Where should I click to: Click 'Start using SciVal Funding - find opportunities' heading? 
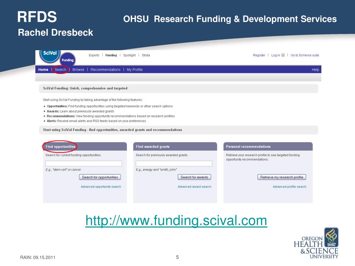(x=113, y=130)
